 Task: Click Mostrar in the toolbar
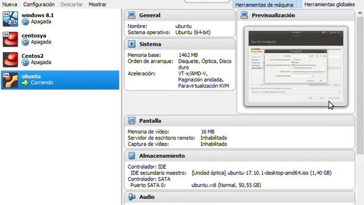pos(97,5)
